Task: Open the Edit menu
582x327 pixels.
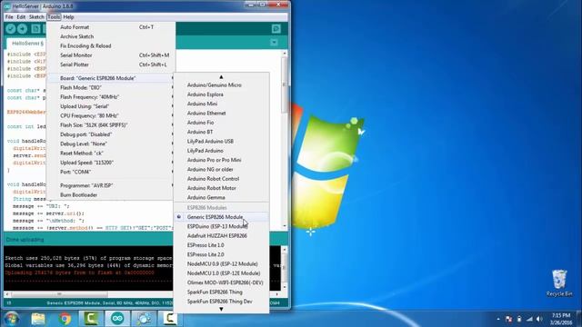Action: 21,17
